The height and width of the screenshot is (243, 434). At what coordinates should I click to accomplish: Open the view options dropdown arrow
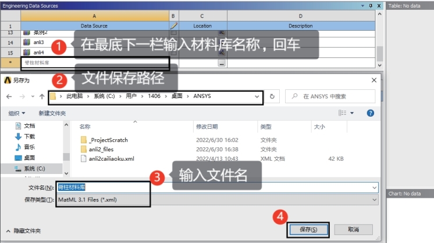pyautogui.click(x=352, y=113)
